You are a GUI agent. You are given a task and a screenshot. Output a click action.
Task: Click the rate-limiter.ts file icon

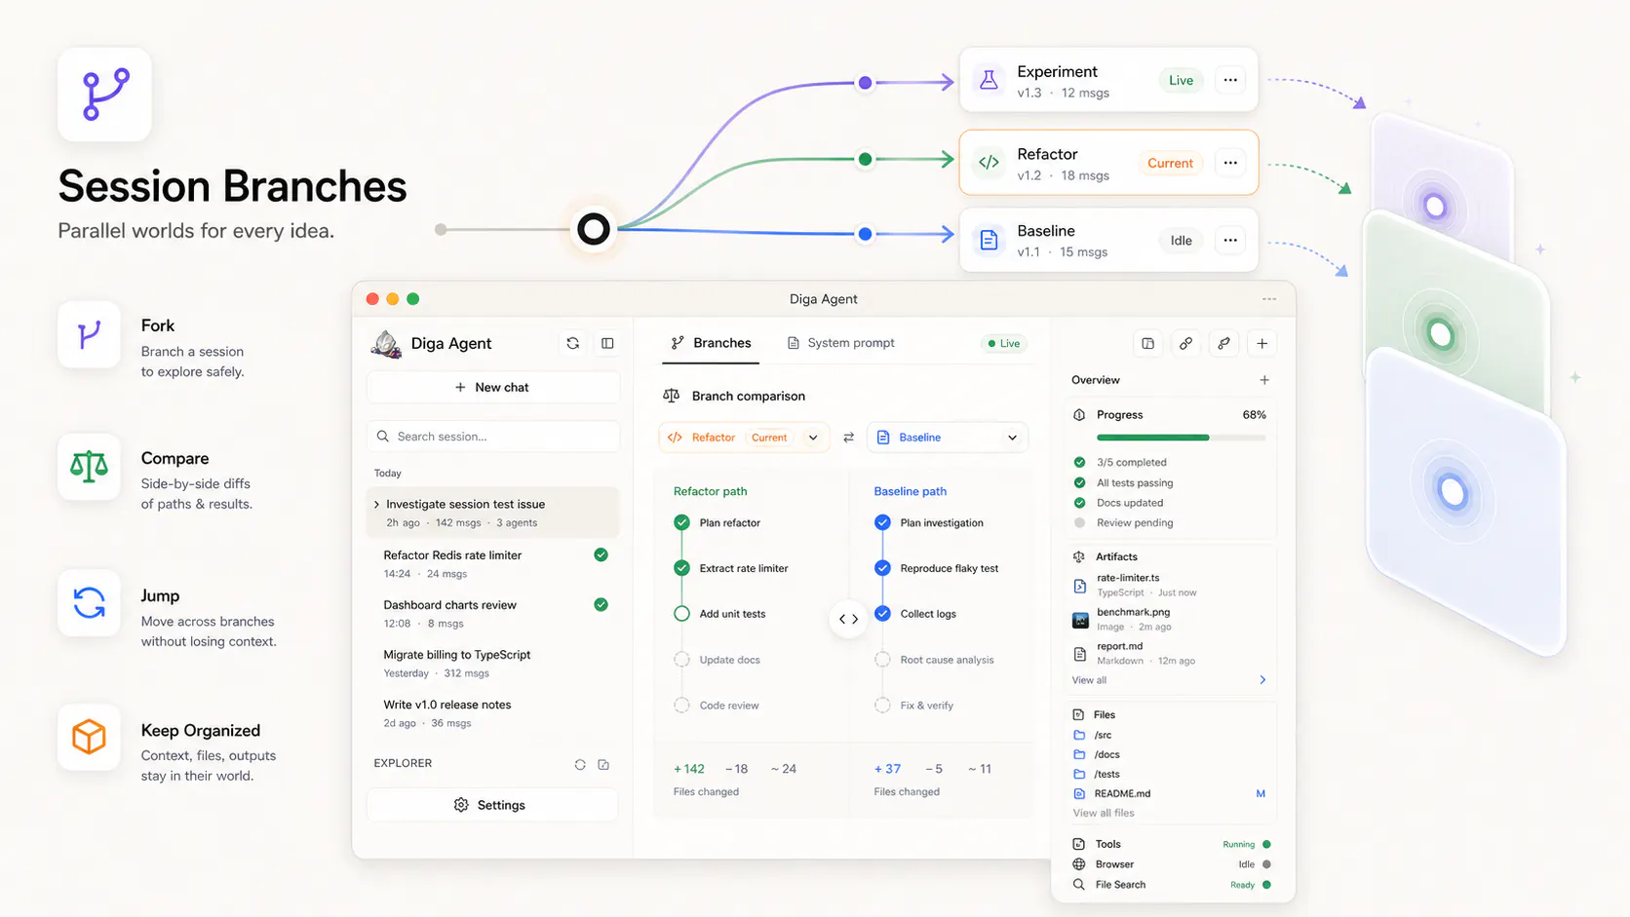coord(1080,586)
